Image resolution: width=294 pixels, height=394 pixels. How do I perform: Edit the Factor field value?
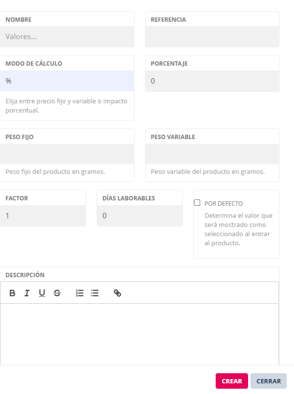(43, 216)
